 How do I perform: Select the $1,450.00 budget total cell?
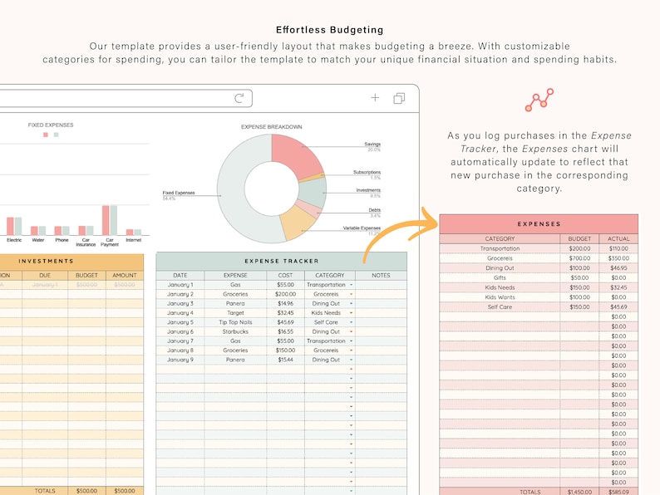(x=579, y=491)
